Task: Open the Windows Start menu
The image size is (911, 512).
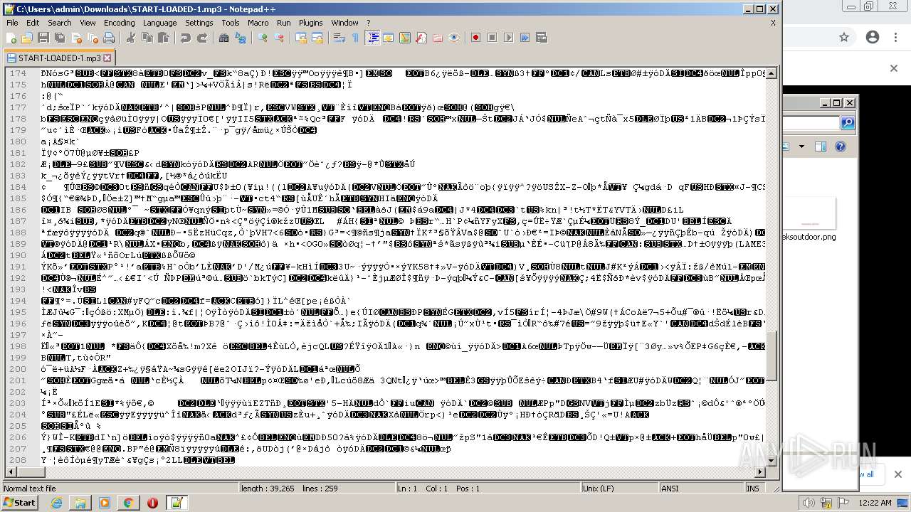Action: pos(19,503)
